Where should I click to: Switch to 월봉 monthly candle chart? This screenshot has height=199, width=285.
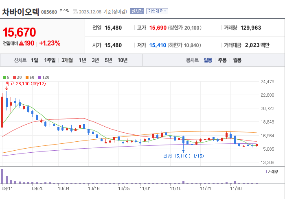(237, 60)
